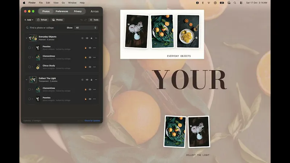The height and width of the screenshot is (163, 290).
Task: Open the more options menu for Everyday Objects
Action: [96, 38]
